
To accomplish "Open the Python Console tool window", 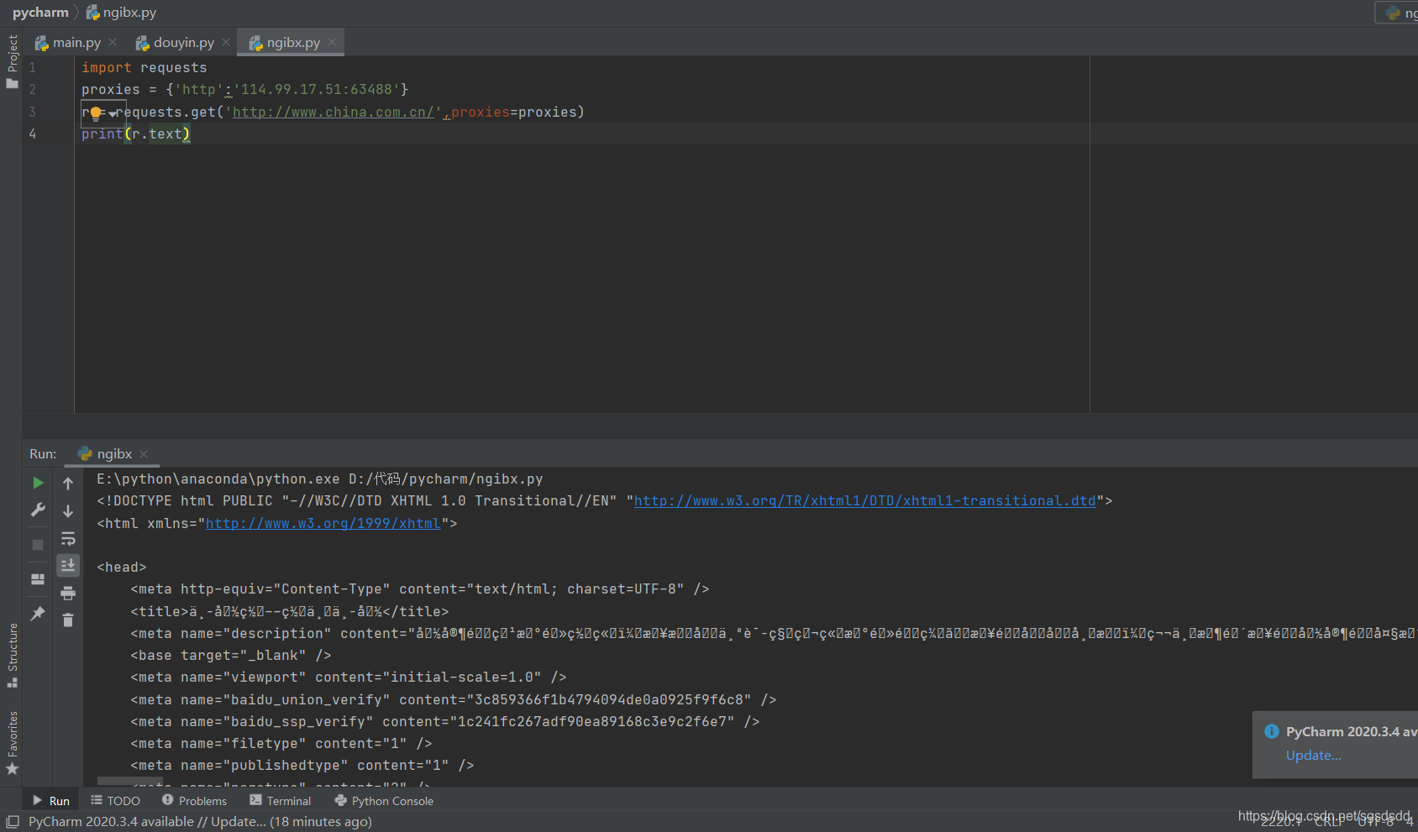I will point(384,801).
